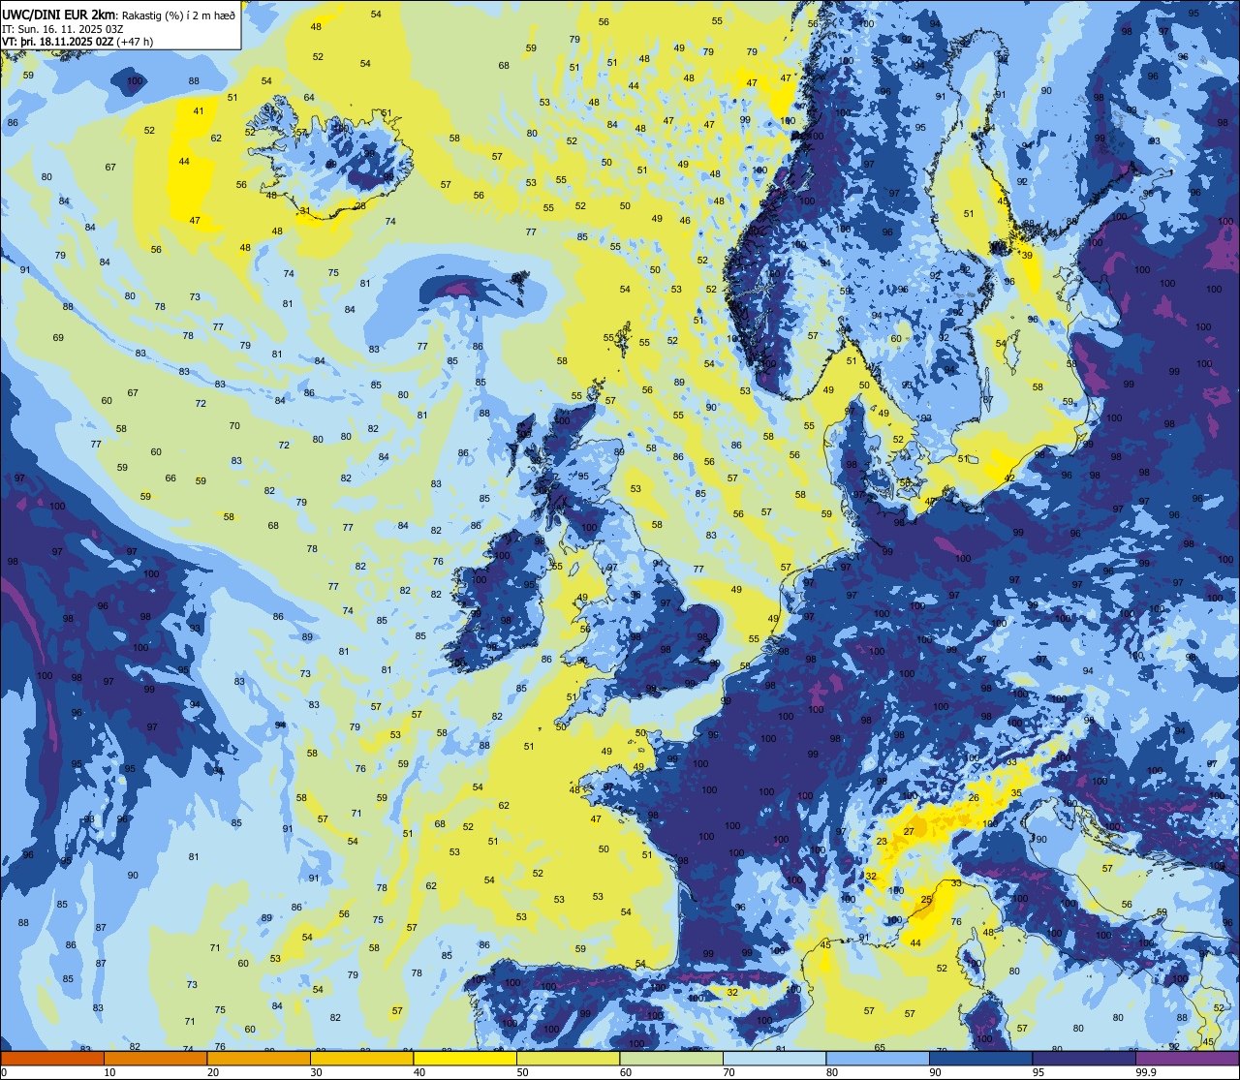This screenshot has height=1080, width=1240.
Task: Click the pale blue 70–80 legend swatch
Action: click(x=774, y=1058)
